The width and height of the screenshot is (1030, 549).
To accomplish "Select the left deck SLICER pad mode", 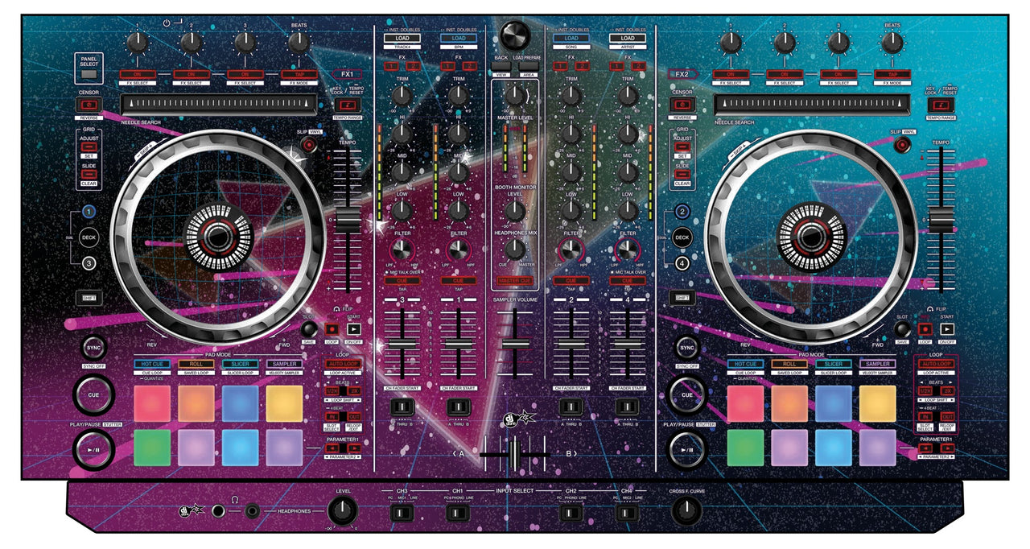I will point(241,365).
